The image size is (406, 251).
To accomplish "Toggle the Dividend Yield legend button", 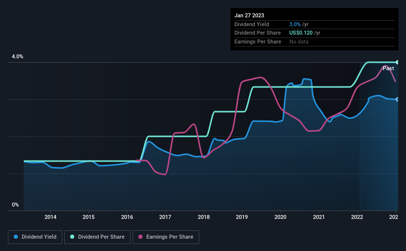I will [x=35, y=237].
